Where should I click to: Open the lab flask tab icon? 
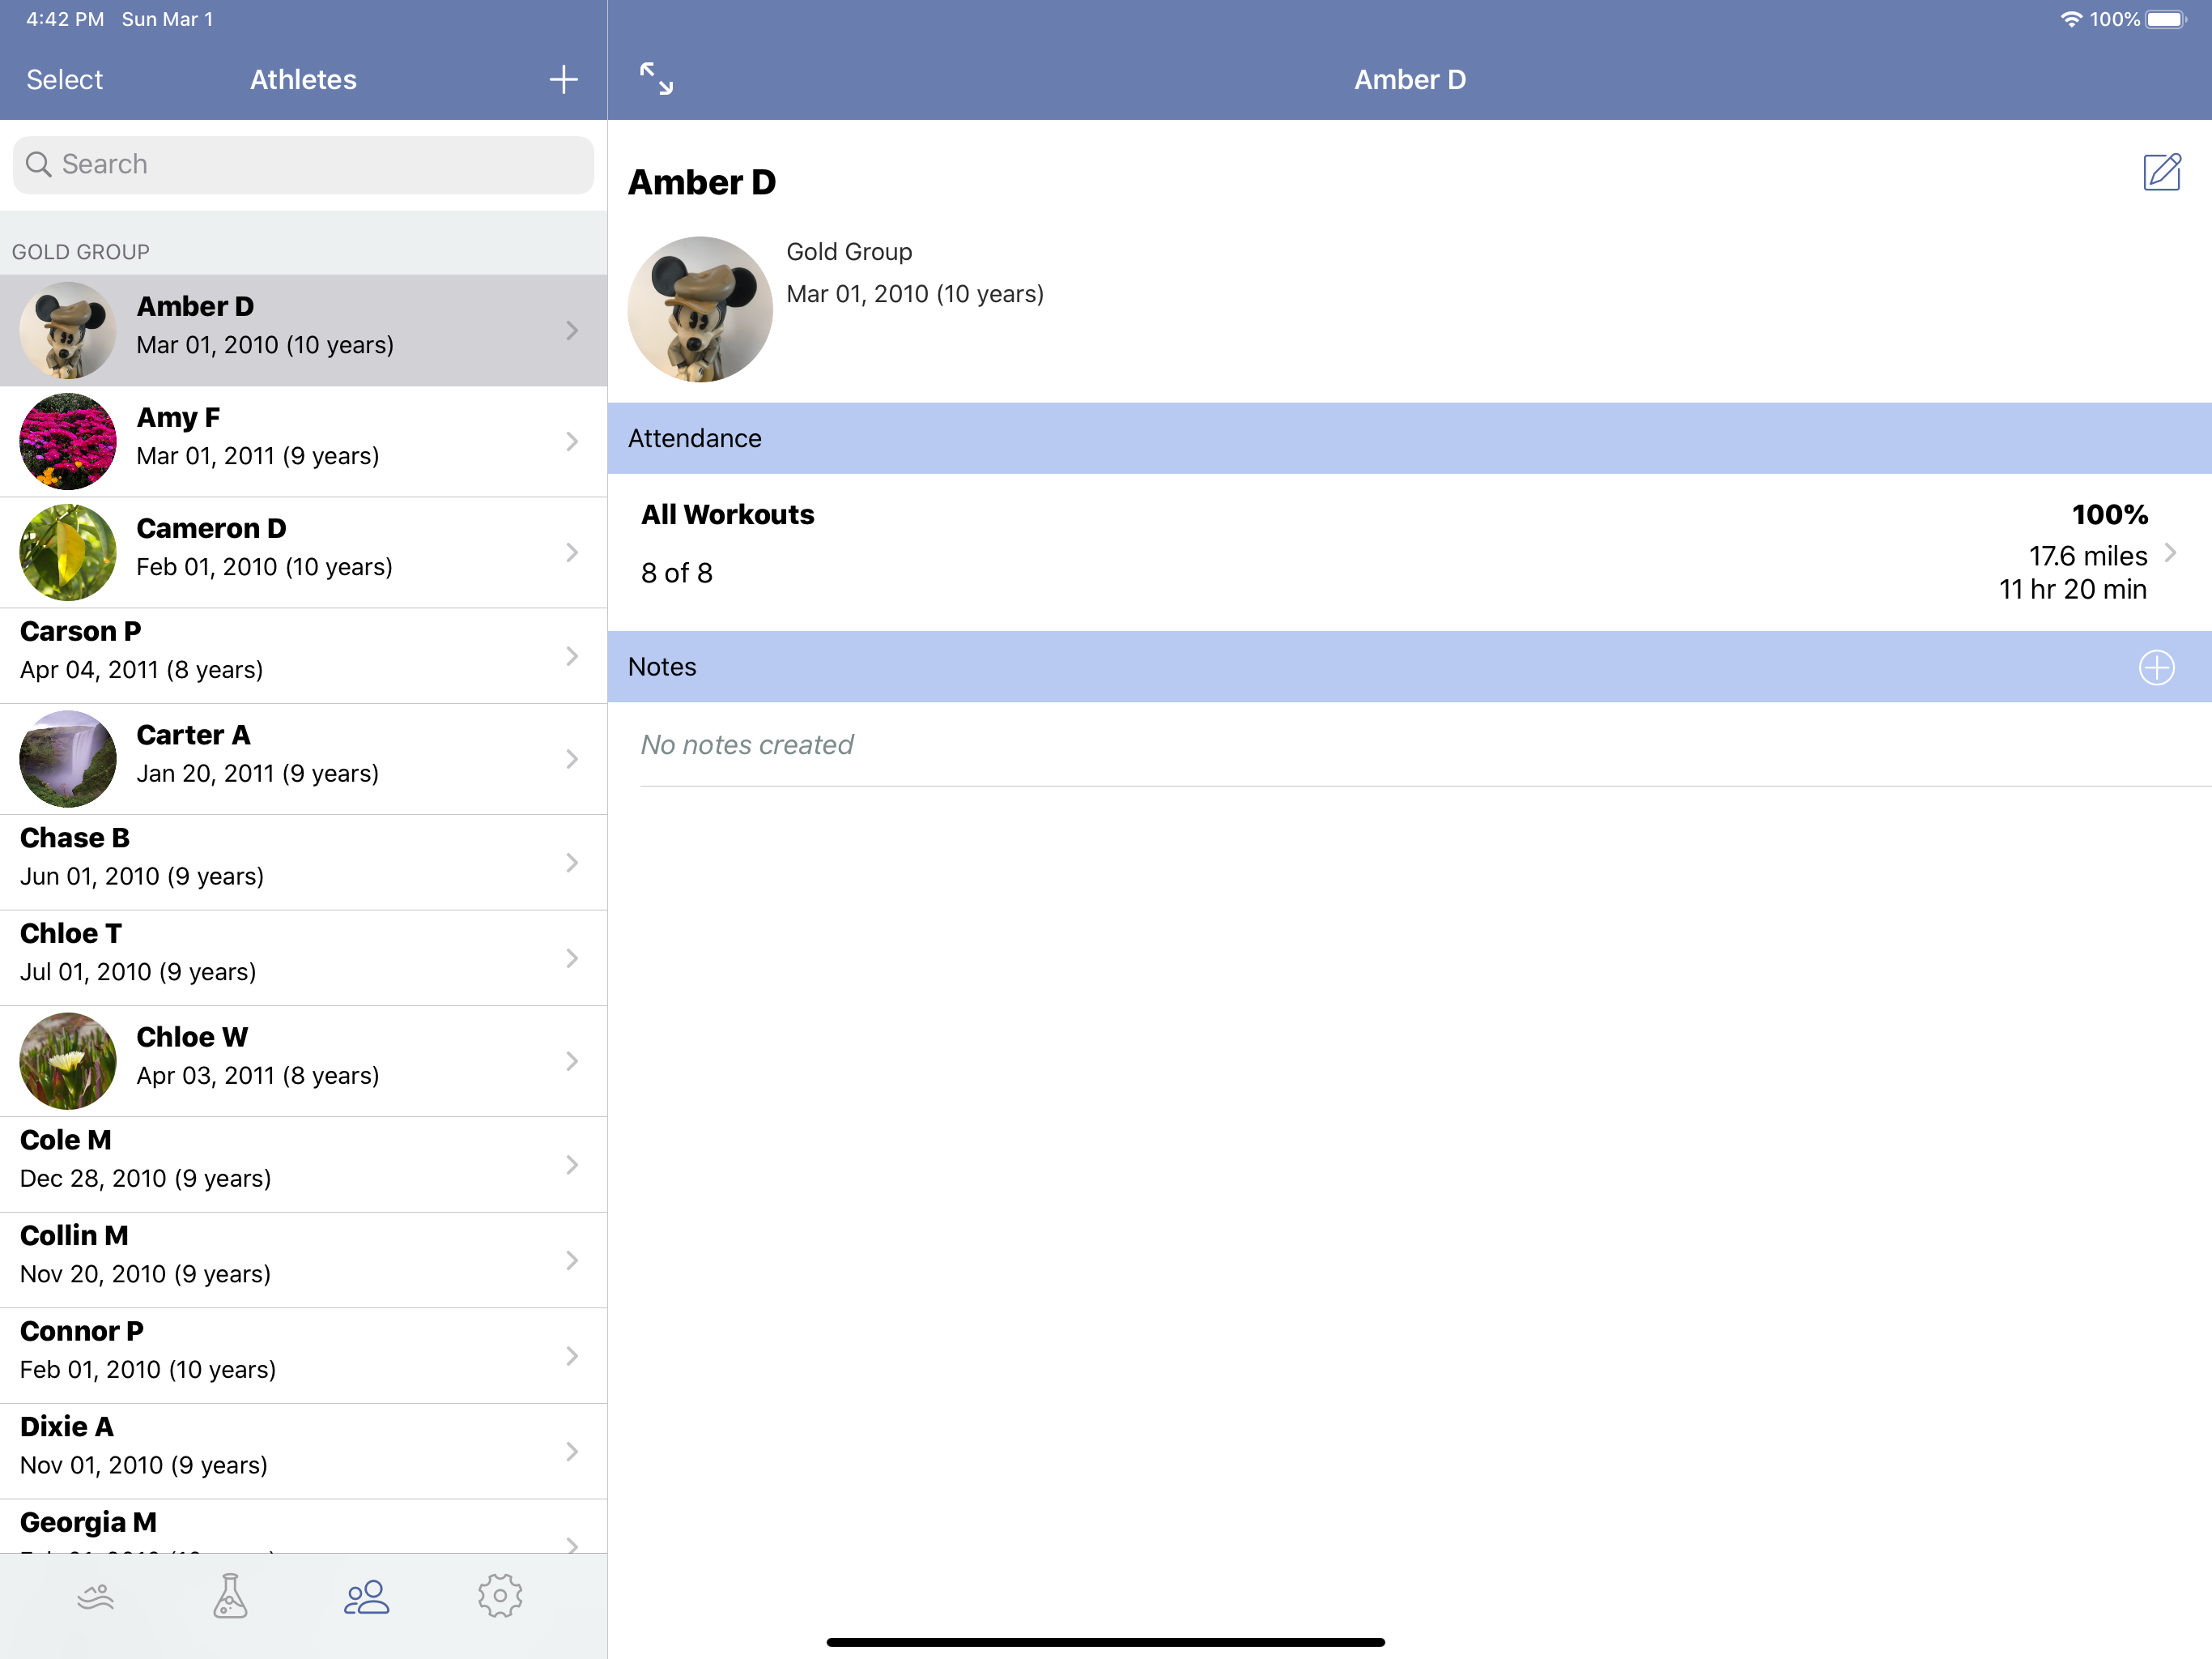230,1596
